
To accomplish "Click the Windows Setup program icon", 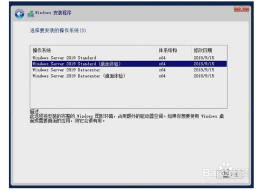I will pos(31,14).
